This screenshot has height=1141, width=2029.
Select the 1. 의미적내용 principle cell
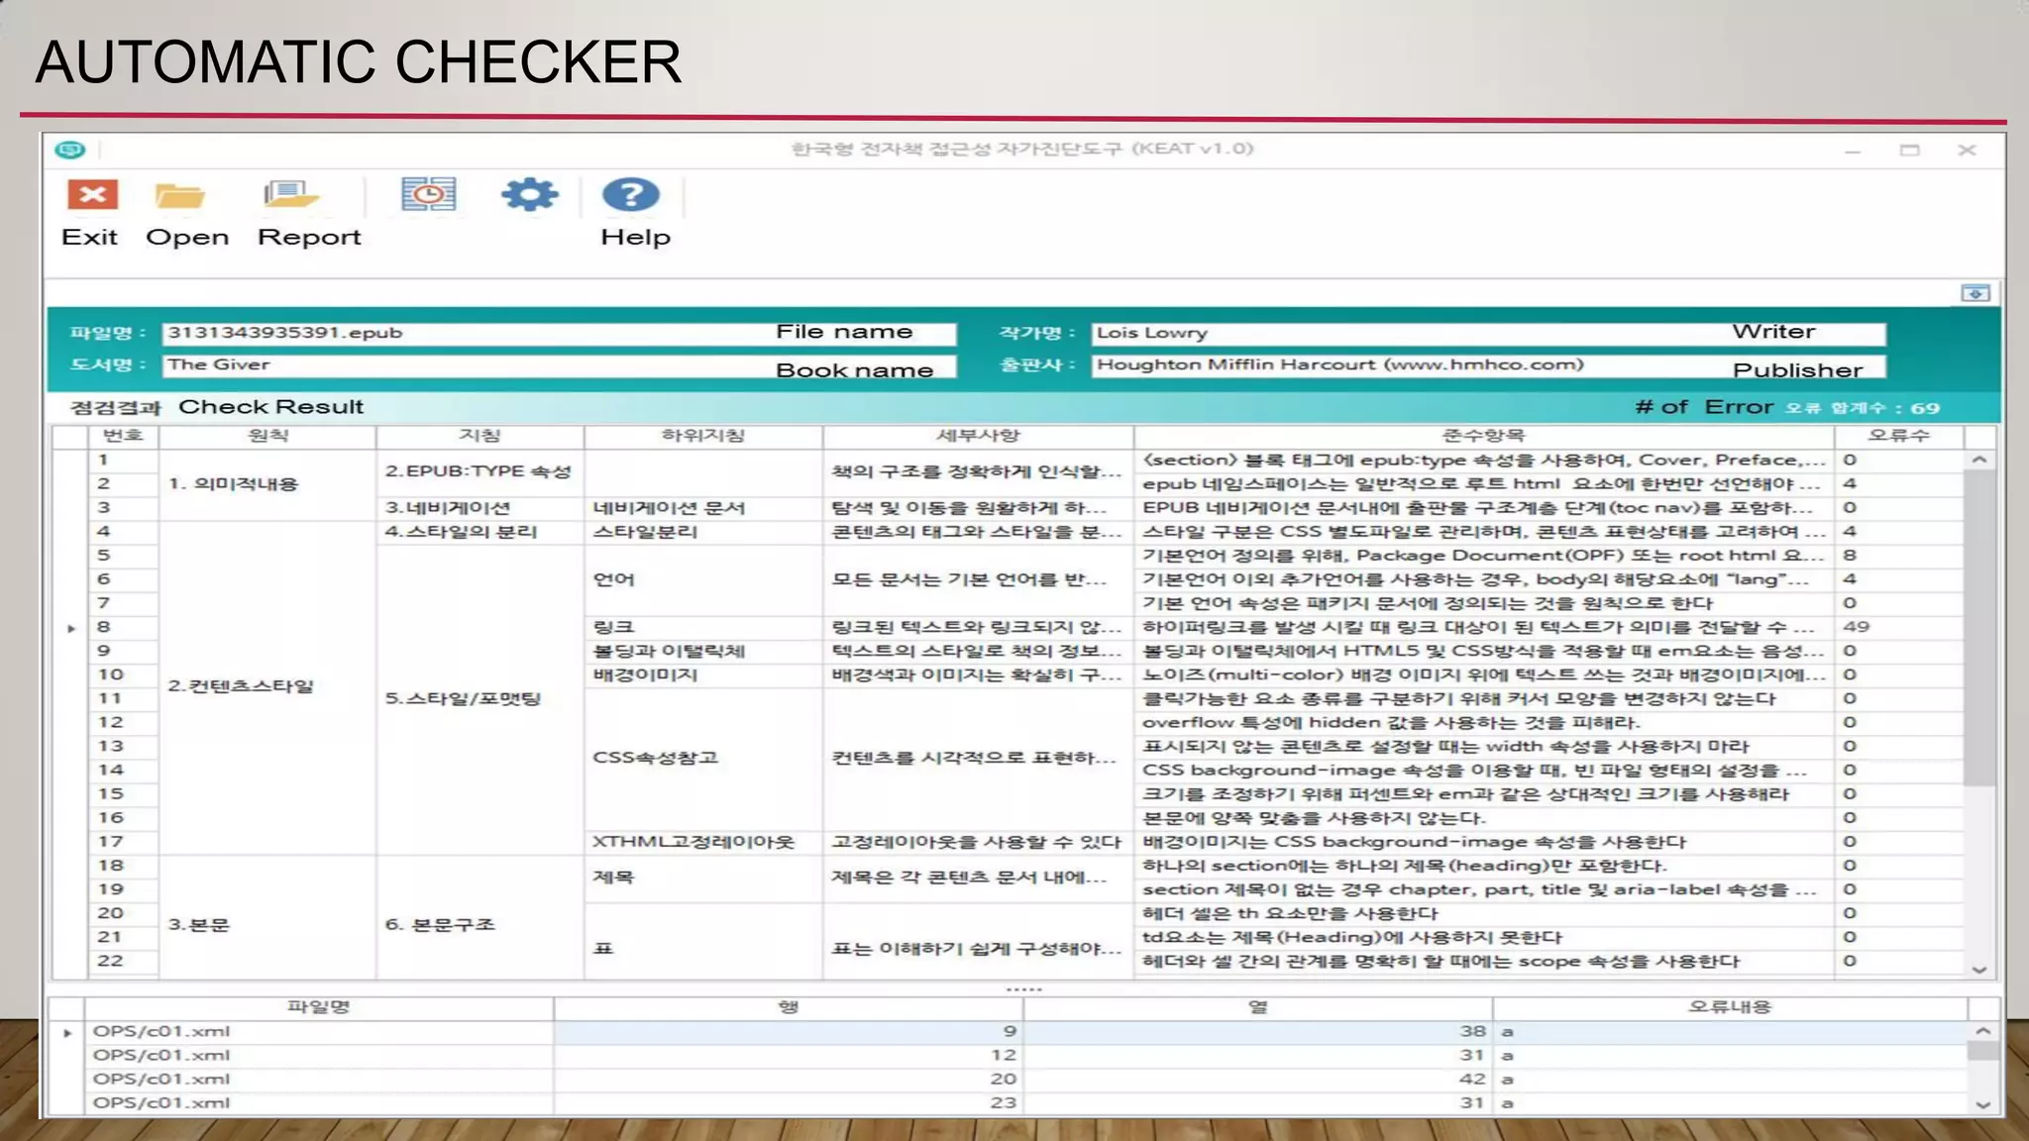pyautogui.click(x=267, y=484)
